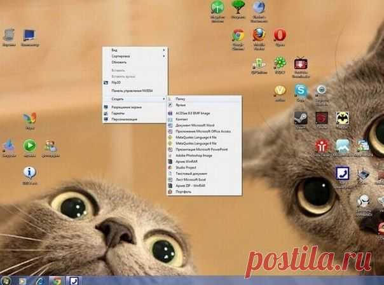Expand the Сортировка submenu arrow
Viewport: 384px width, 285px height.
click(164, 56)
